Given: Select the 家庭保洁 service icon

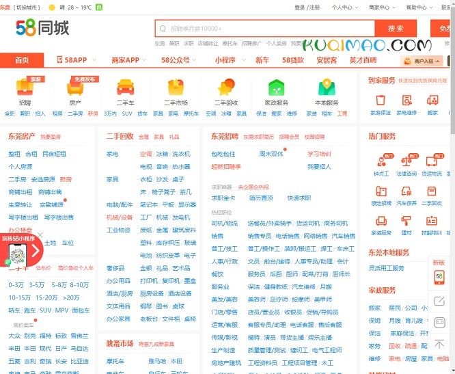Looking at the screenshot, I should [x=381, y=101].
